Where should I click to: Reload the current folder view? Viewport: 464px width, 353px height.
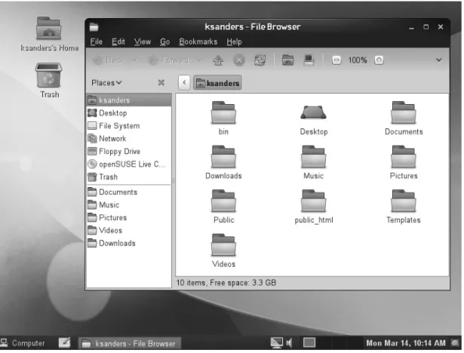[260, 60]
